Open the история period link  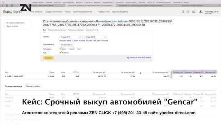(x=105, y=41)
